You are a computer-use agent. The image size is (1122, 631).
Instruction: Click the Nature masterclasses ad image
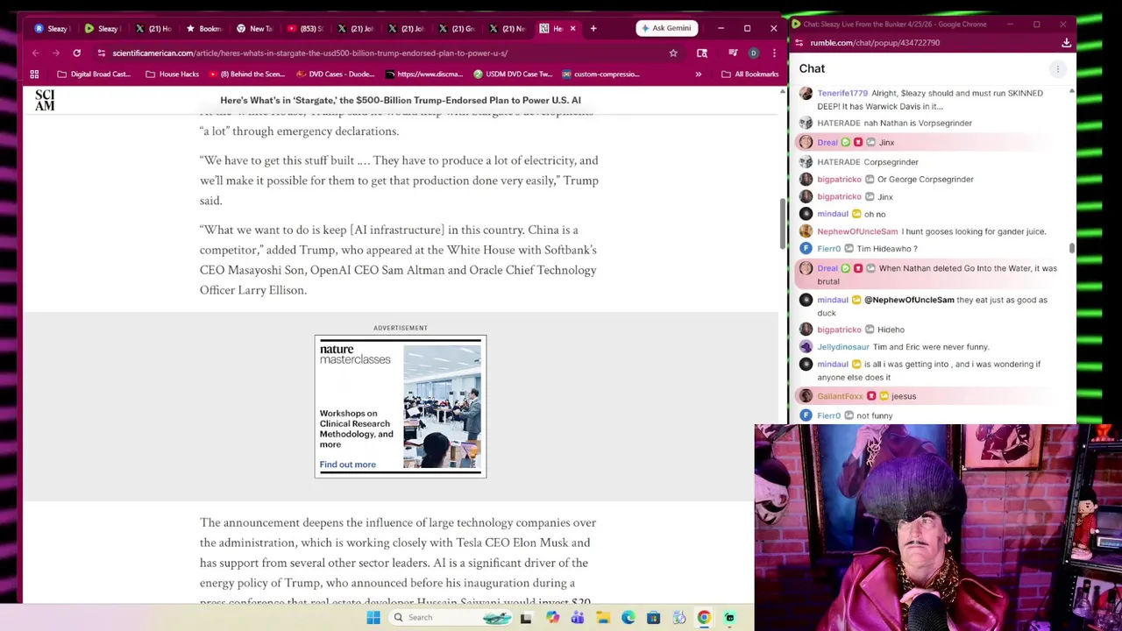pyautogui.click(x=442, y=407)
